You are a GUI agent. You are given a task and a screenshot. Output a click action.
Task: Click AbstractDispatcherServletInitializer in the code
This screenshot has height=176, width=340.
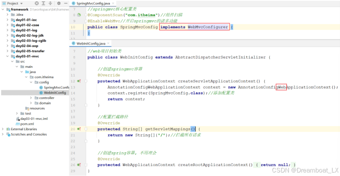(220, 57)
